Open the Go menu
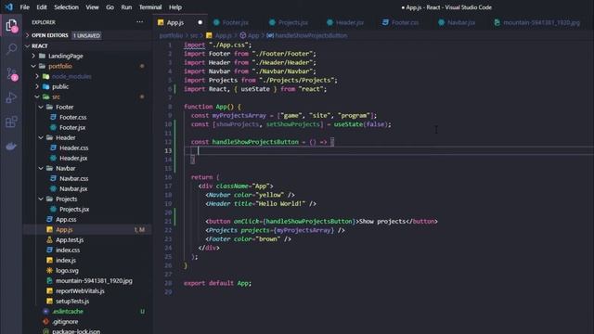 coord(110,7)
